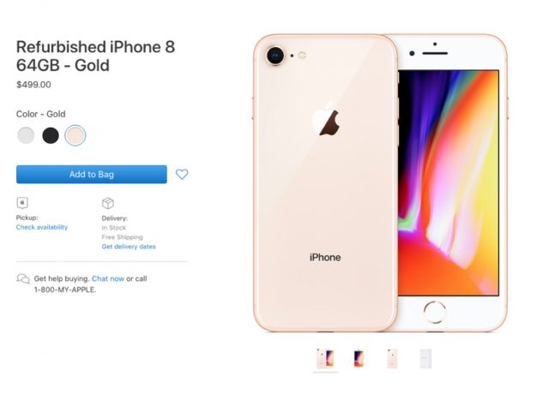Select the silver color swatch
The height and width of the screenshot is (406, 542).
click(x=26, y=135)
